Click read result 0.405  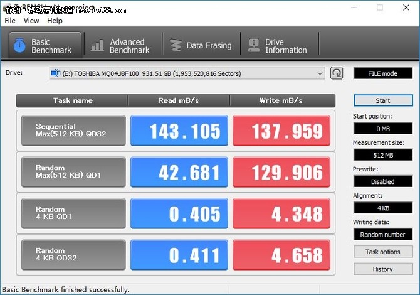[179, 213]
